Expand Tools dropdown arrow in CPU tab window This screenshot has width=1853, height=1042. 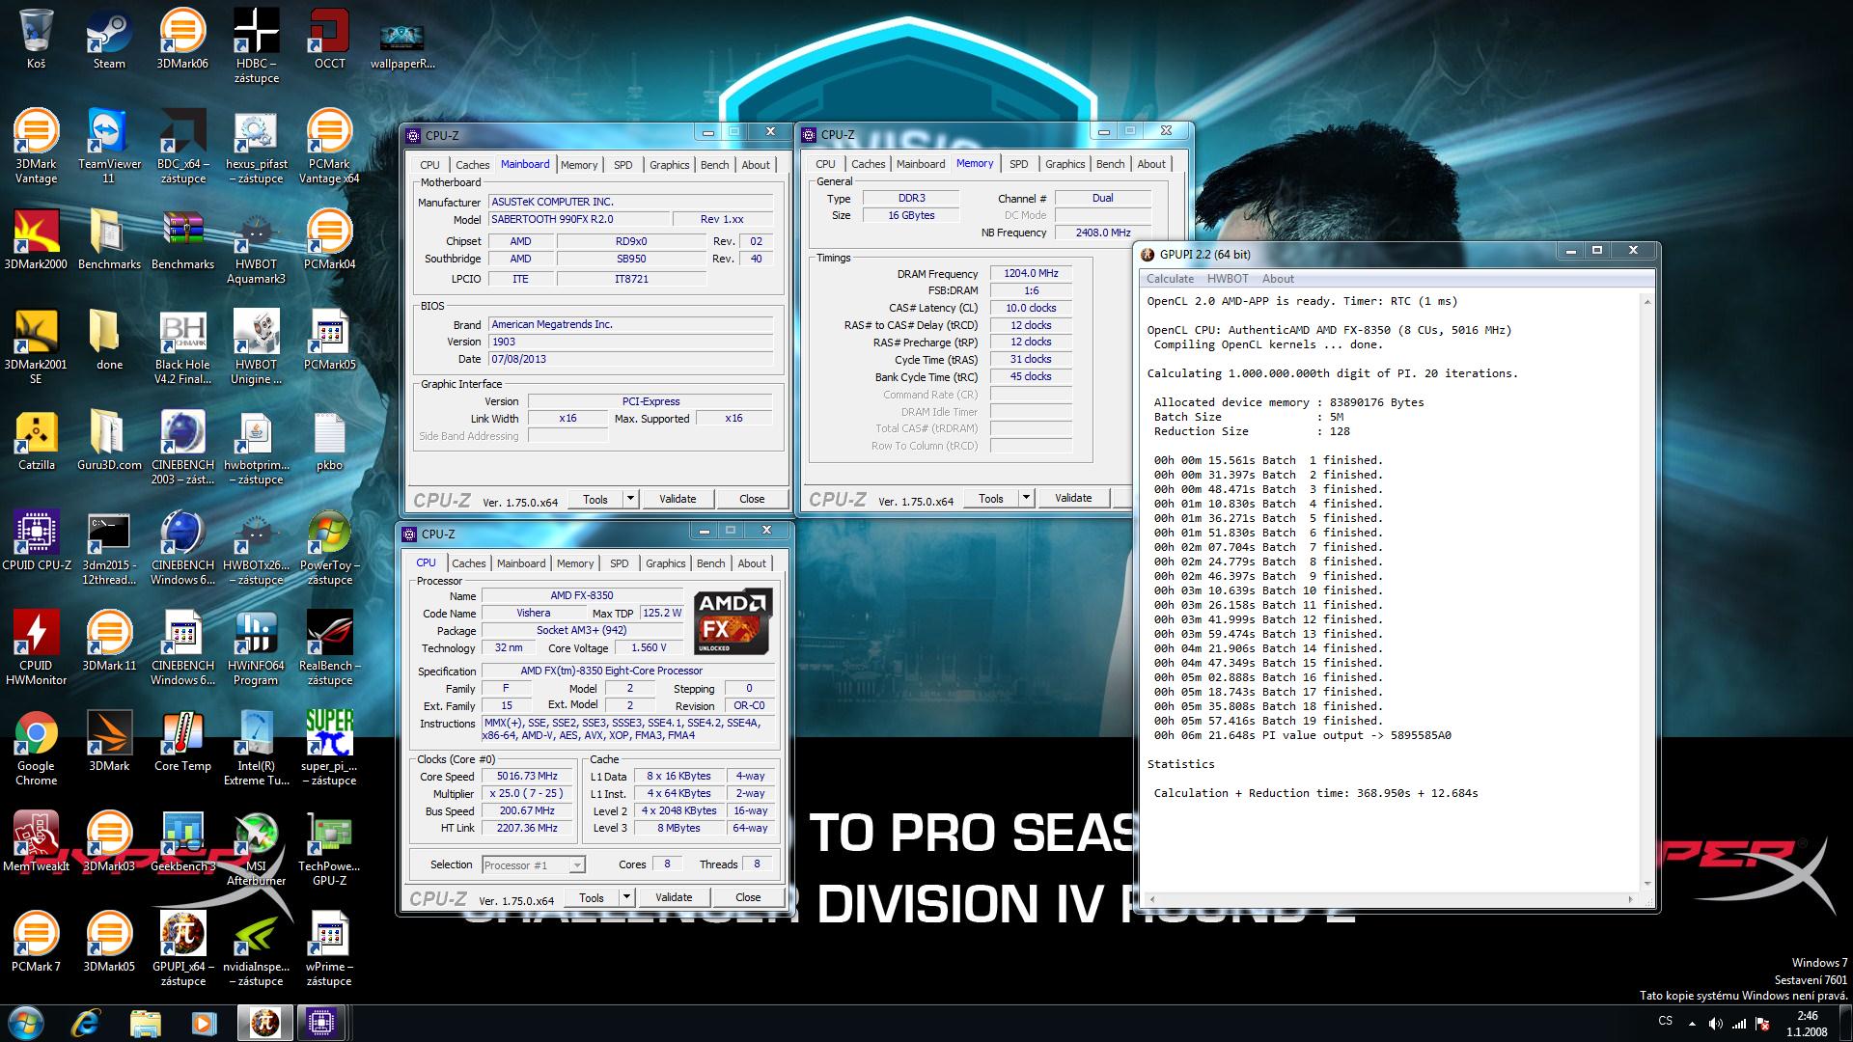pyautogui.click(x=626, y=897)
